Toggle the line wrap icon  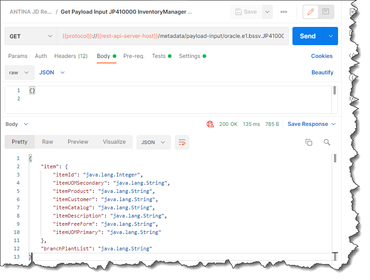(x=182, y=142)
